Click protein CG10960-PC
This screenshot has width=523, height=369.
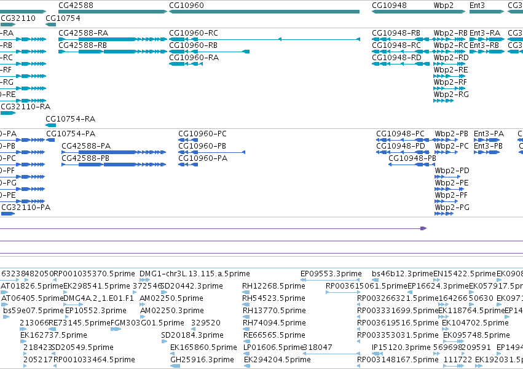[x=202, y=134]
